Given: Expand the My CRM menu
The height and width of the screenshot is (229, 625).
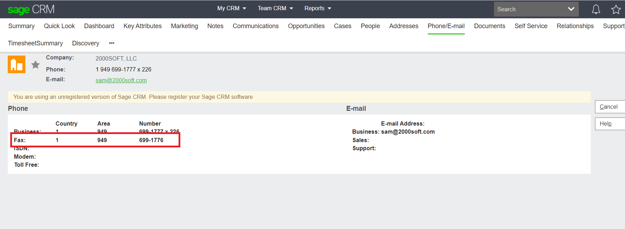Looking at the screenshot, I should click(232, 8).
